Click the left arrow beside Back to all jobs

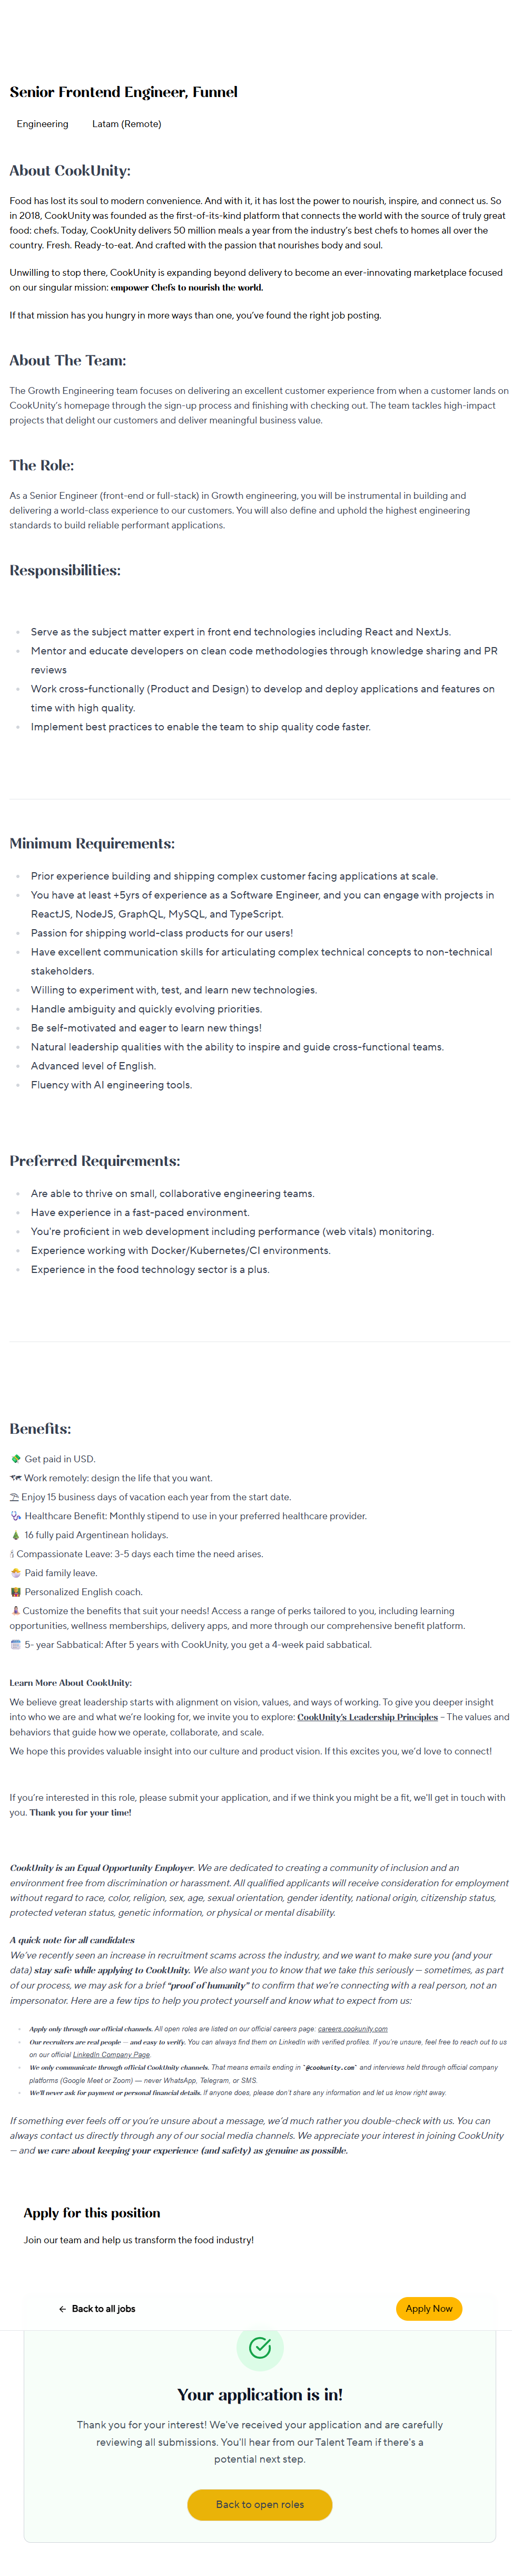(x=63, y=2309)
